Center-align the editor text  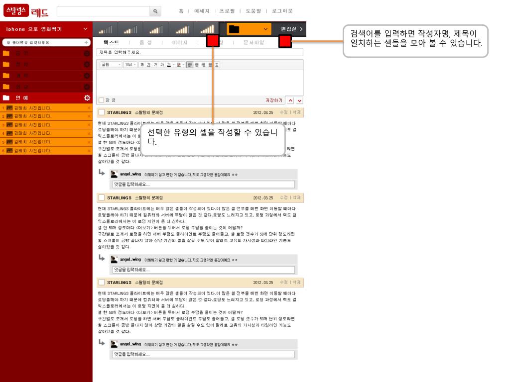click(196, 65)
